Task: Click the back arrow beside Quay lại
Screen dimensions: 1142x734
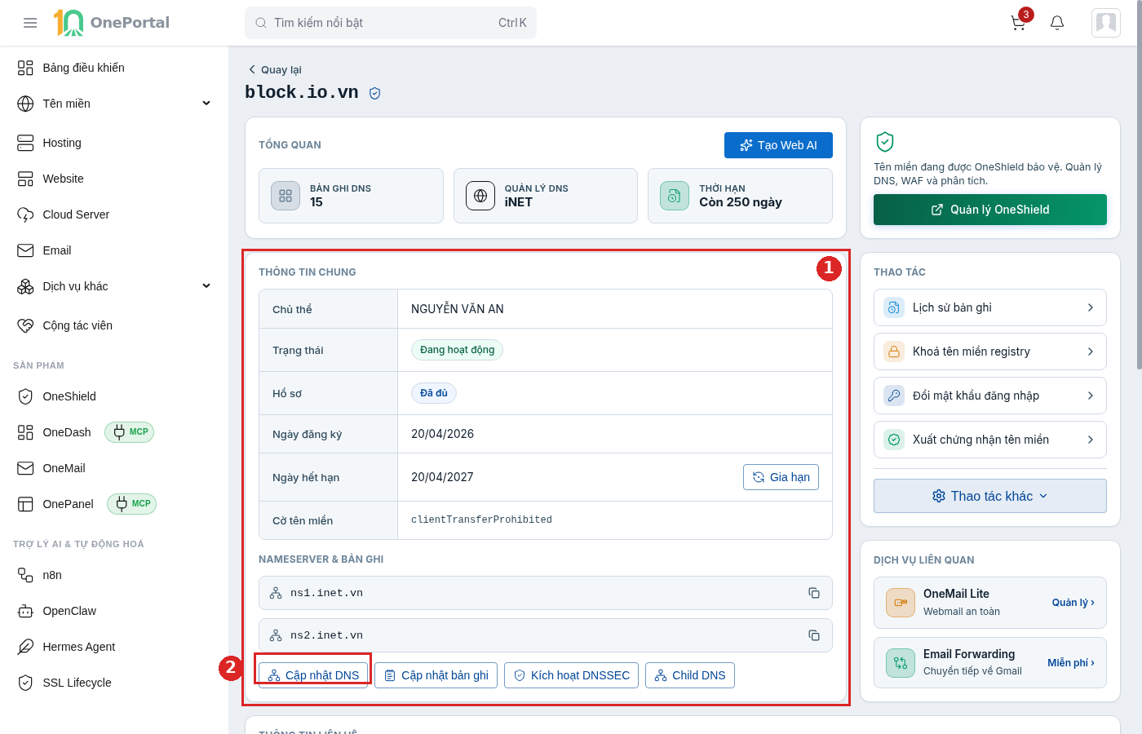Action: click(x=252, y=69)
